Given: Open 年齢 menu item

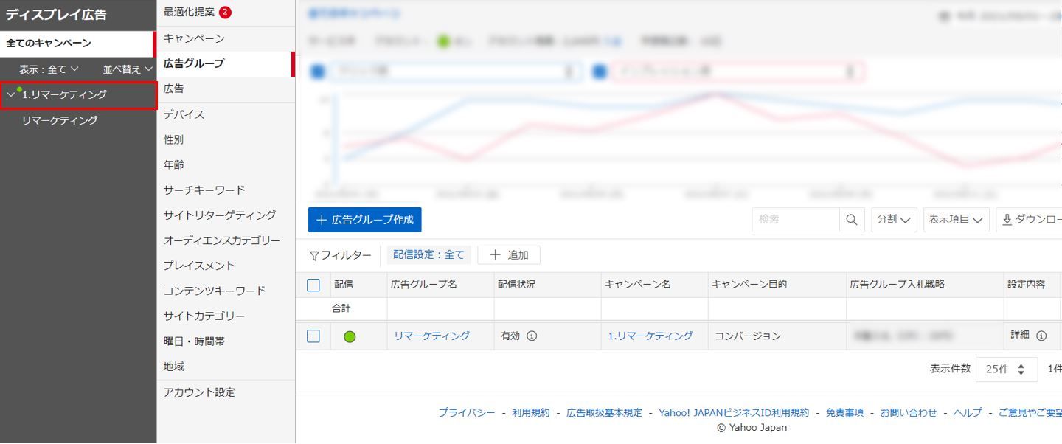Looking at the screenshot, I should 174,164.
